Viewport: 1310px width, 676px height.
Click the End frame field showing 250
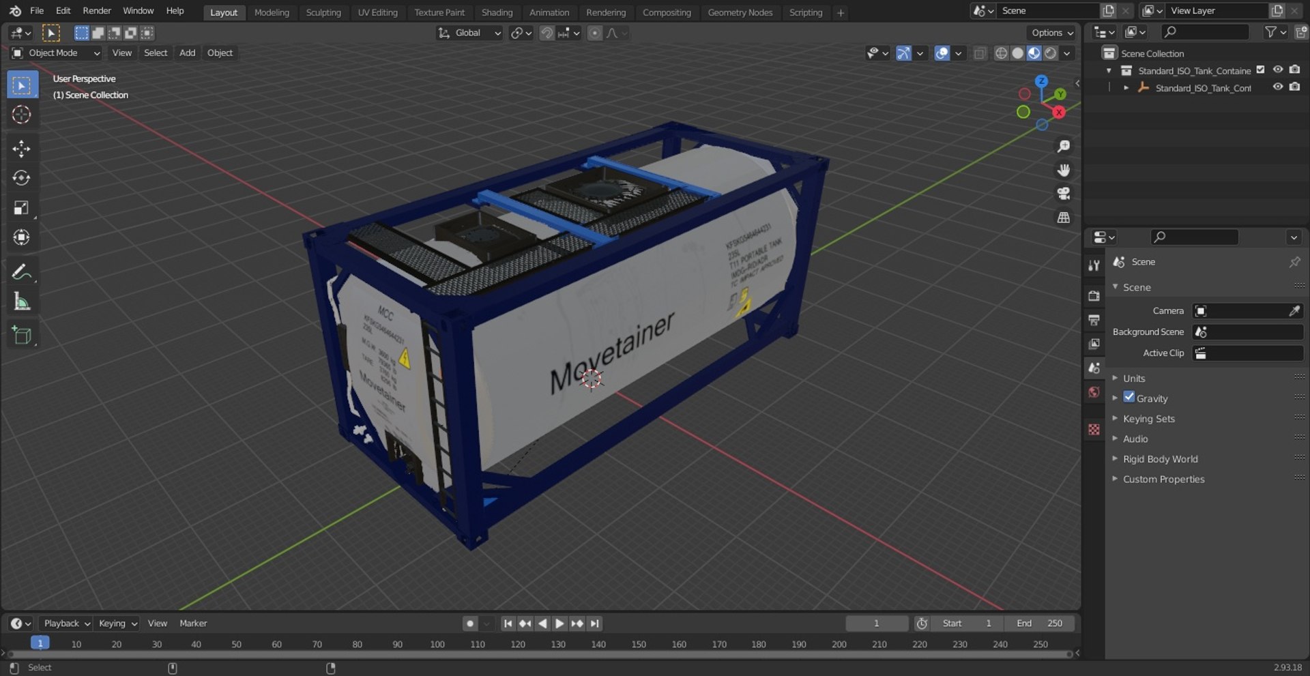(1039, 623)
